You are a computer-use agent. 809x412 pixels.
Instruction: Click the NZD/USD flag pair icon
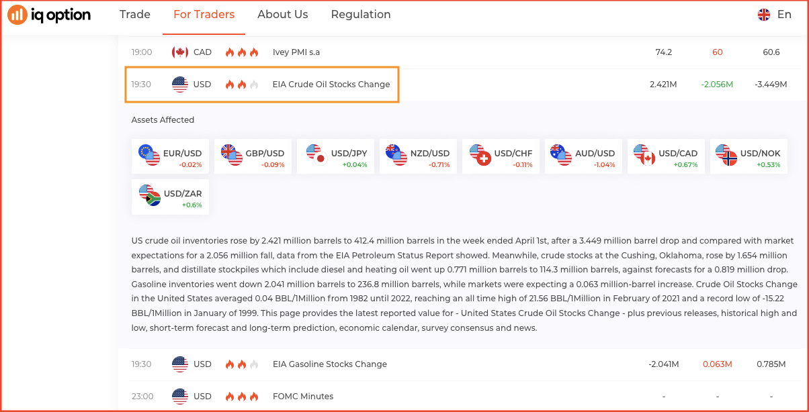[x=398, y=155]
